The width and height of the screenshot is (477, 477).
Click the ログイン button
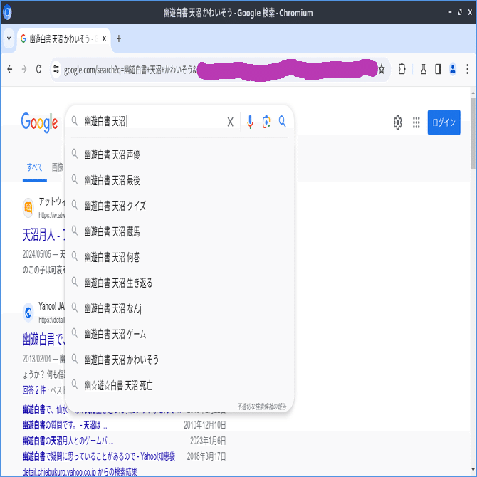[444, 122]
